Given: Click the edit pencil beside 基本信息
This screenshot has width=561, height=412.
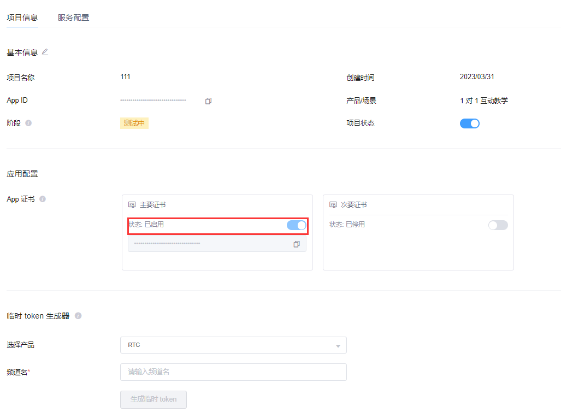Looking at the screenshot, I should point(45,52).
